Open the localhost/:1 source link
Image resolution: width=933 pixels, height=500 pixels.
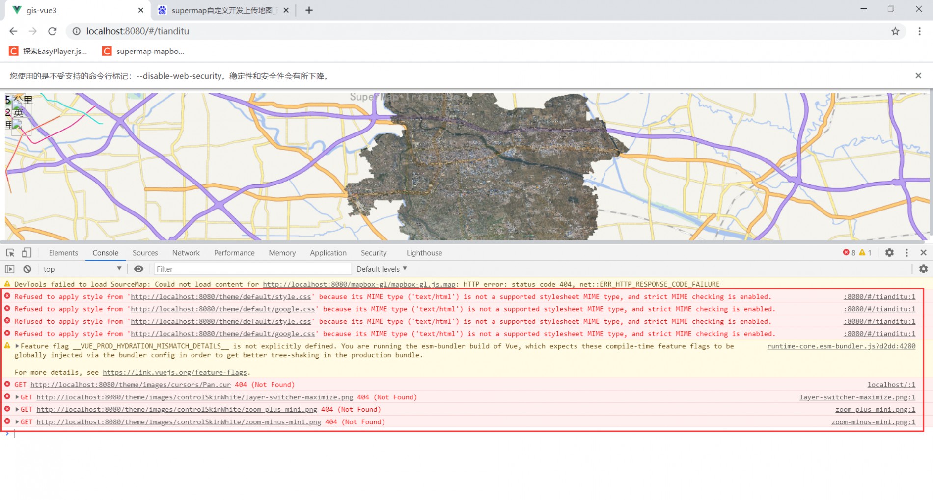(891, 385)
